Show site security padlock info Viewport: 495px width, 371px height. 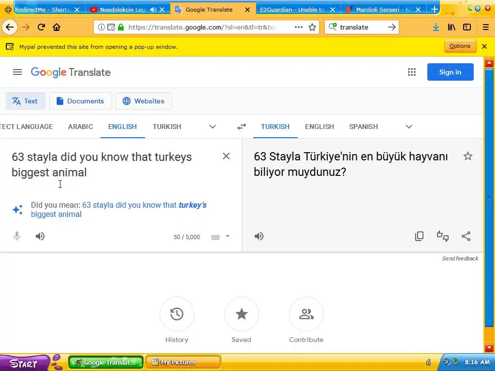(x=120, y=27)
